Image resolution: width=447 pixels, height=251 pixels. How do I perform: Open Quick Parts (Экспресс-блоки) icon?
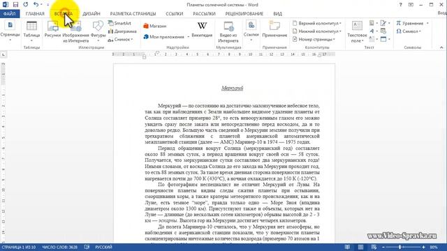372,23
